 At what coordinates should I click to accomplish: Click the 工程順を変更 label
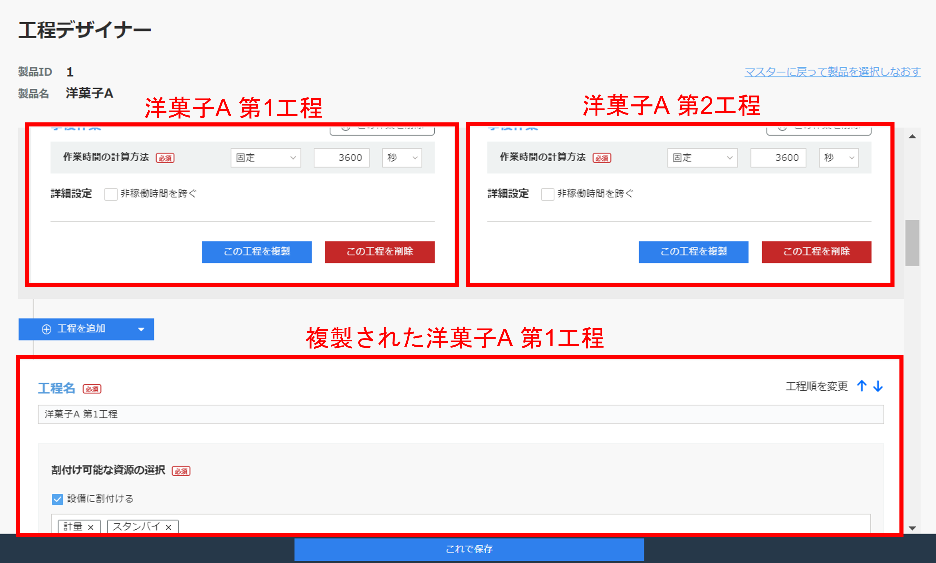coord(816,386)
